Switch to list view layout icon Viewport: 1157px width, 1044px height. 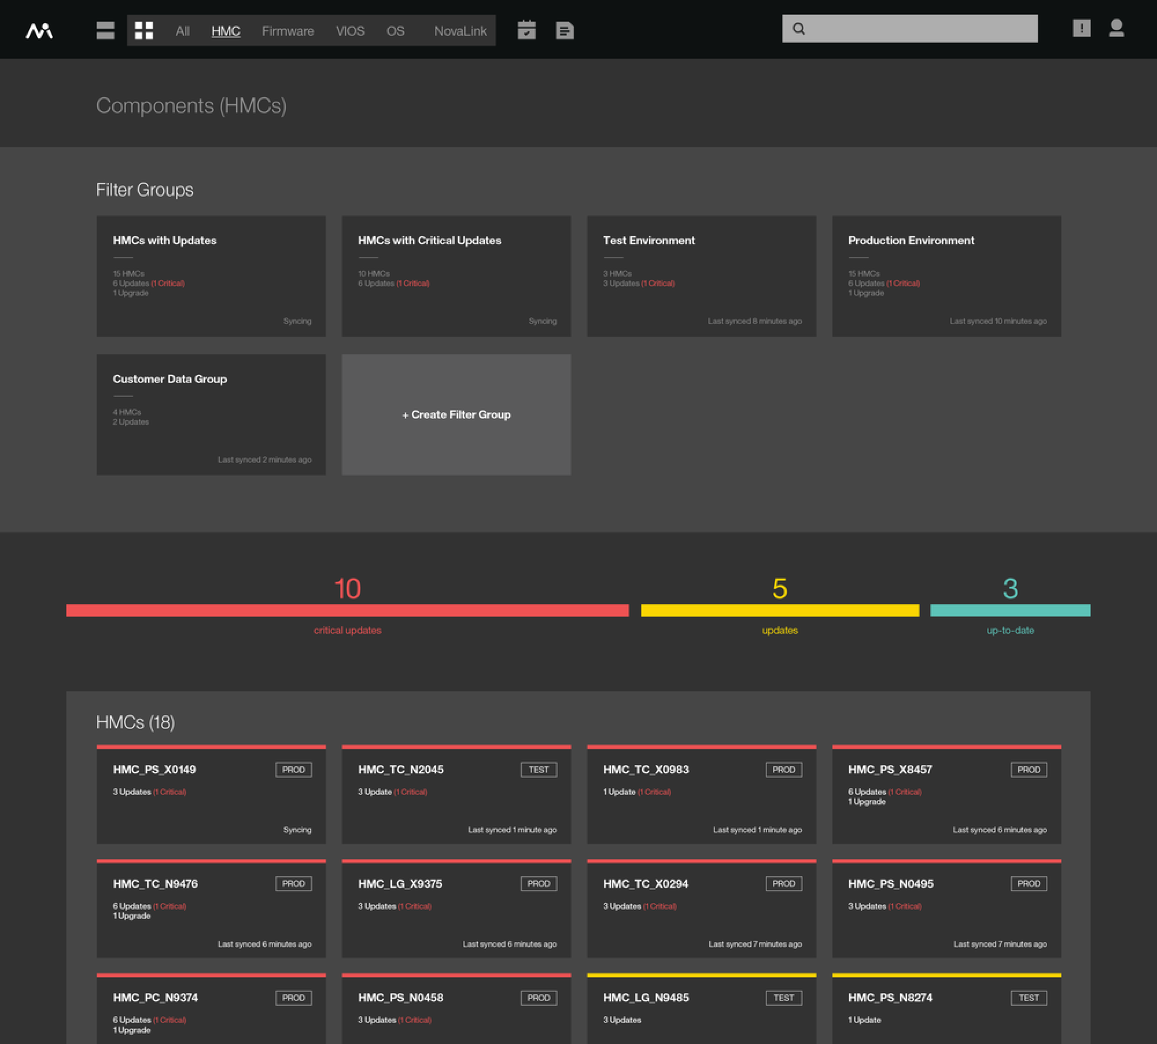point(105,31)
